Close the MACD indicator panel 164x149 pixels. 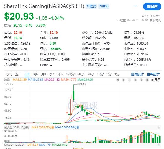click(x=159, y=145)
